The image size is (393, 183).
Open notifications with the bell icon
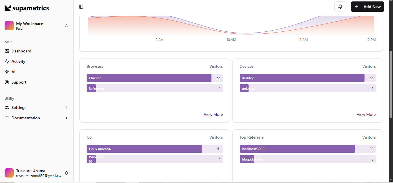coord(340,6)
